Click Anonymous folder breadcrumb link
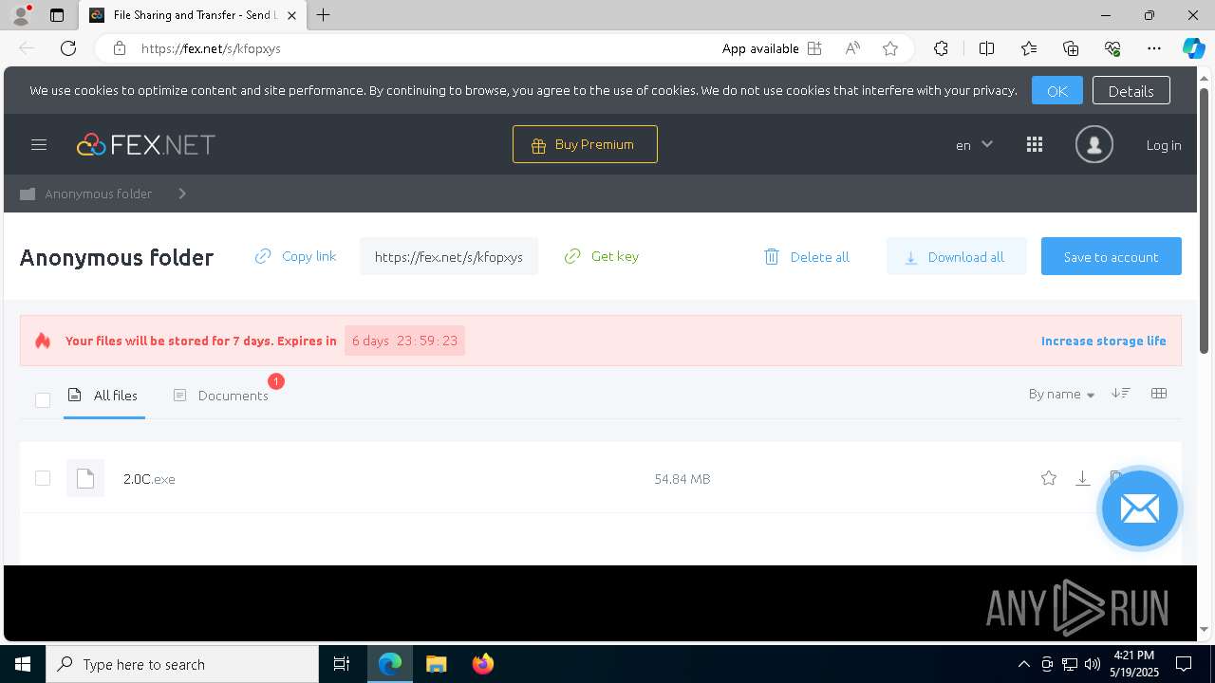 pos(99,194)
